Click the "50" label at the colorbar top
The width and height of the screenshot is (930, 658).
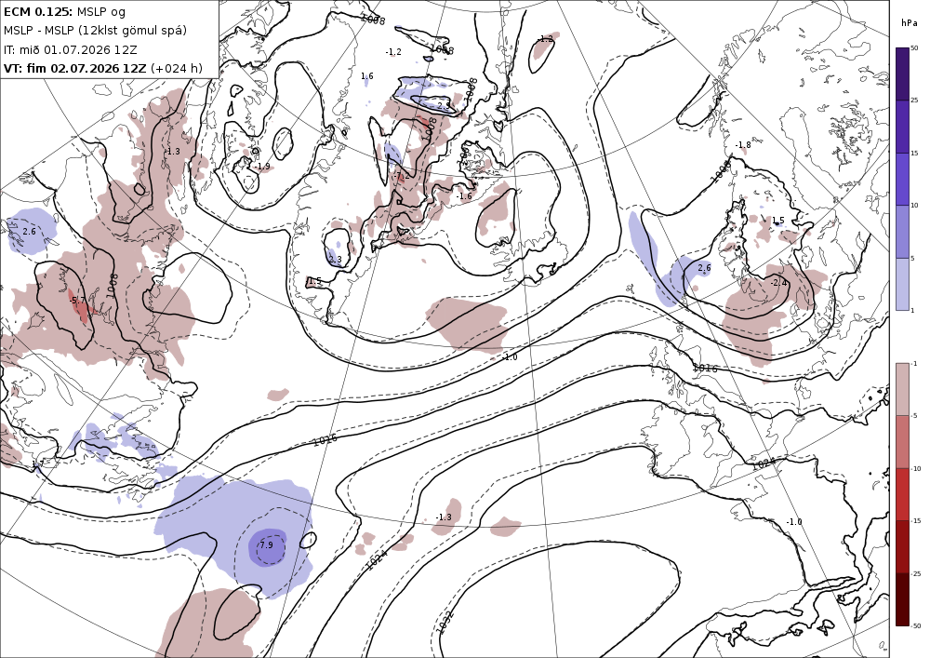tap(914, 48)
